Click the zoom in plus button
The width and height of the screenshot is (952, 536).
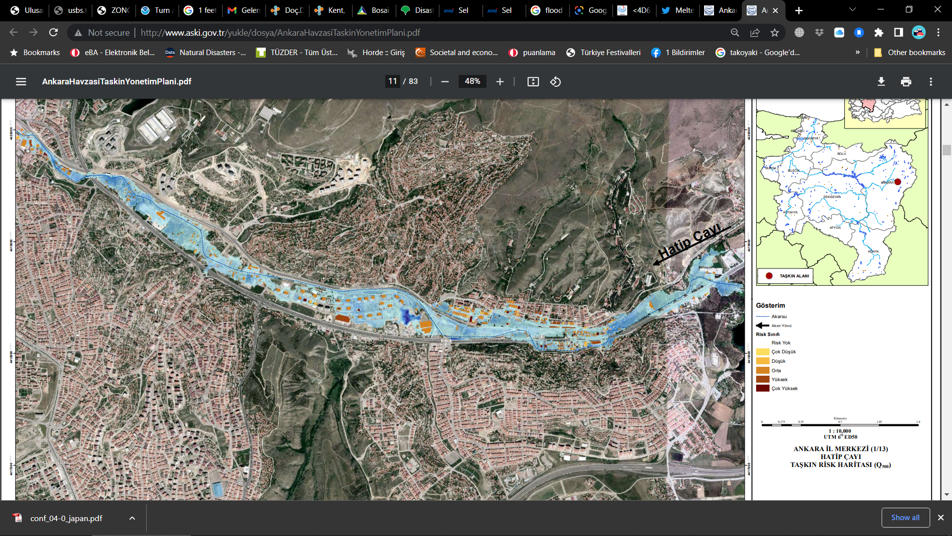[x=500, y=81]
